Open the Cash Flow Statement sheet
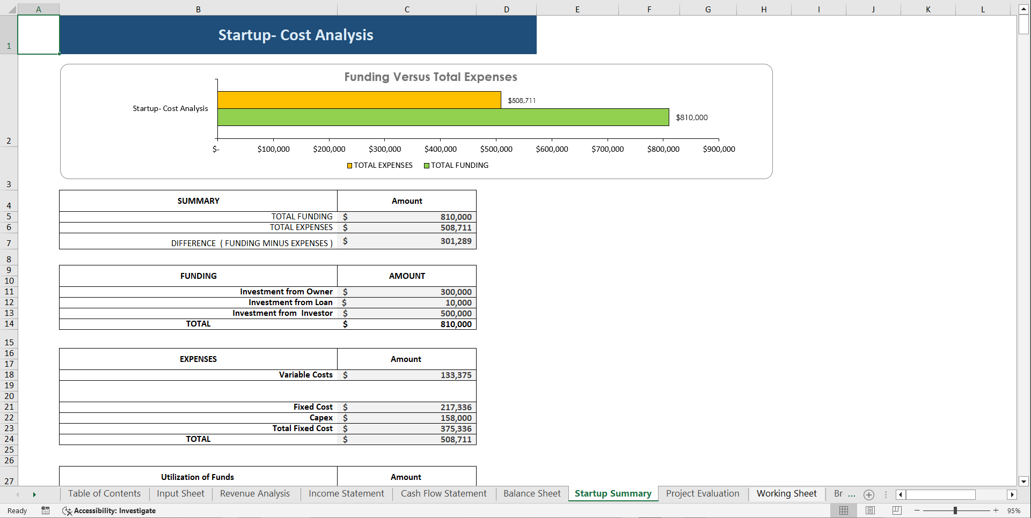Screen dimensions: 1031x518 pyautogui.click(x=443, y=494)
